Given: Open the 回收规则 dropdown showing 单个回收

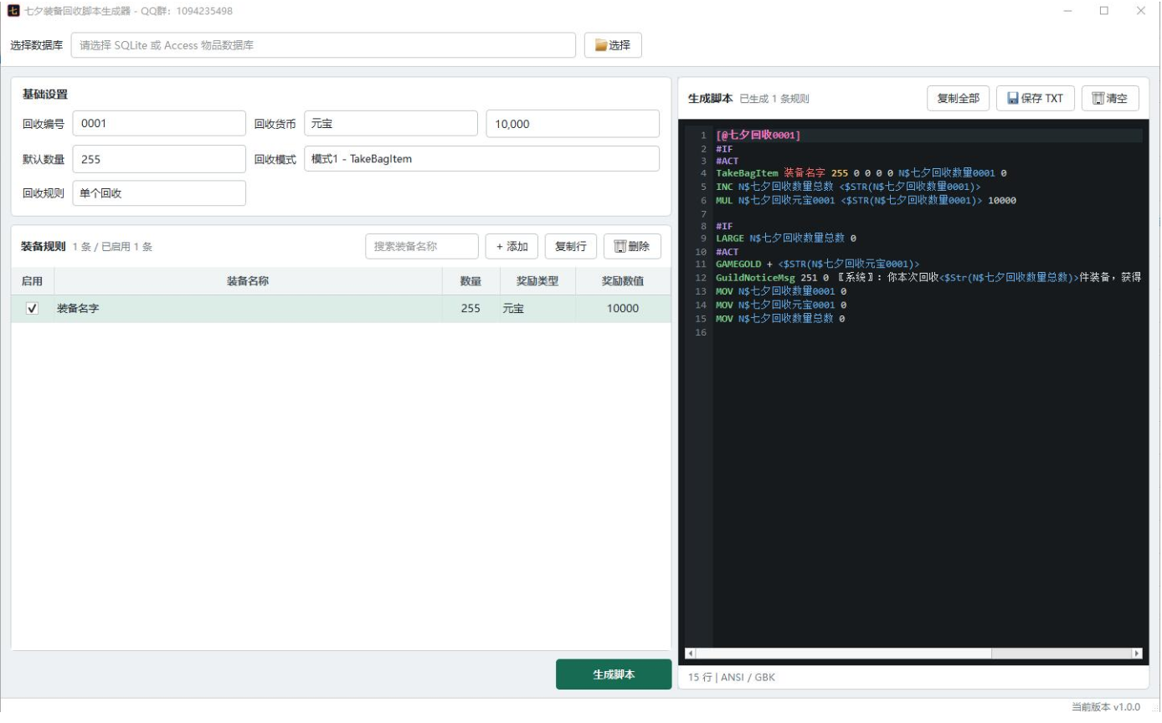Looking at the screenshot, I should (159, 193).
